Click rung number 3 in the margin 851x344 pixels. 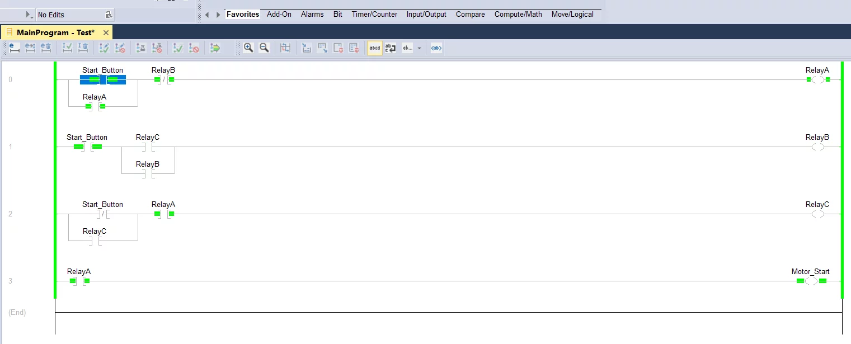pyautogui.click(x=10, y=281)
